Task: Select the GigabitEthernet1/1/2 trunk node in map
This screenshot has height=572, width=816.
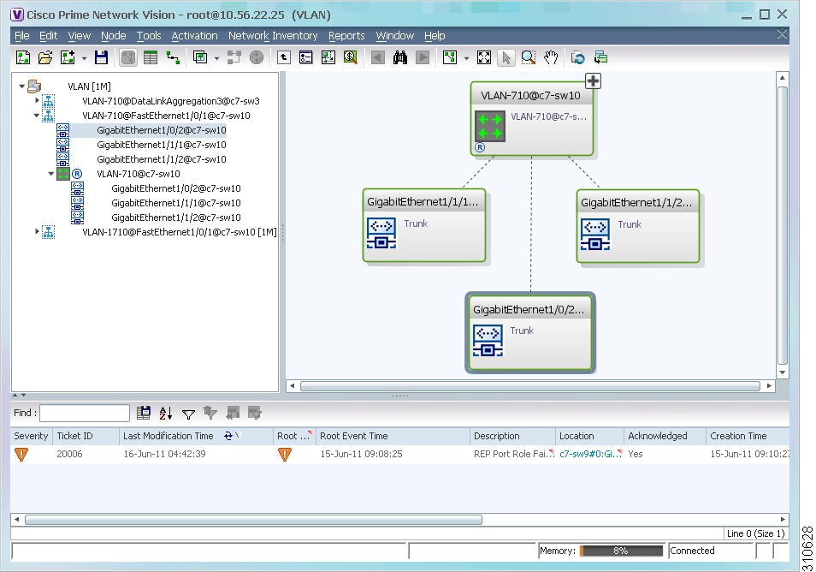Action: point(638,227)
